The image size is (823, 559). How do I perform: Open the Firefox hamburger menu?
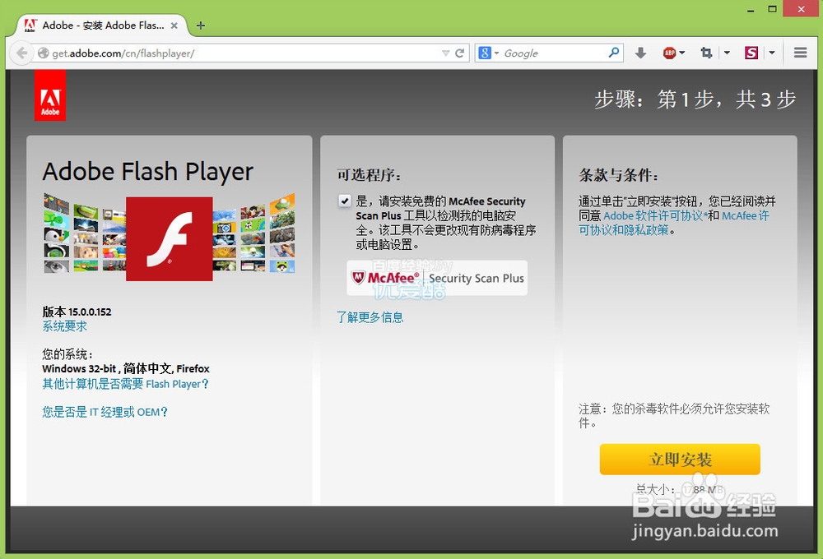coord(800,52)
